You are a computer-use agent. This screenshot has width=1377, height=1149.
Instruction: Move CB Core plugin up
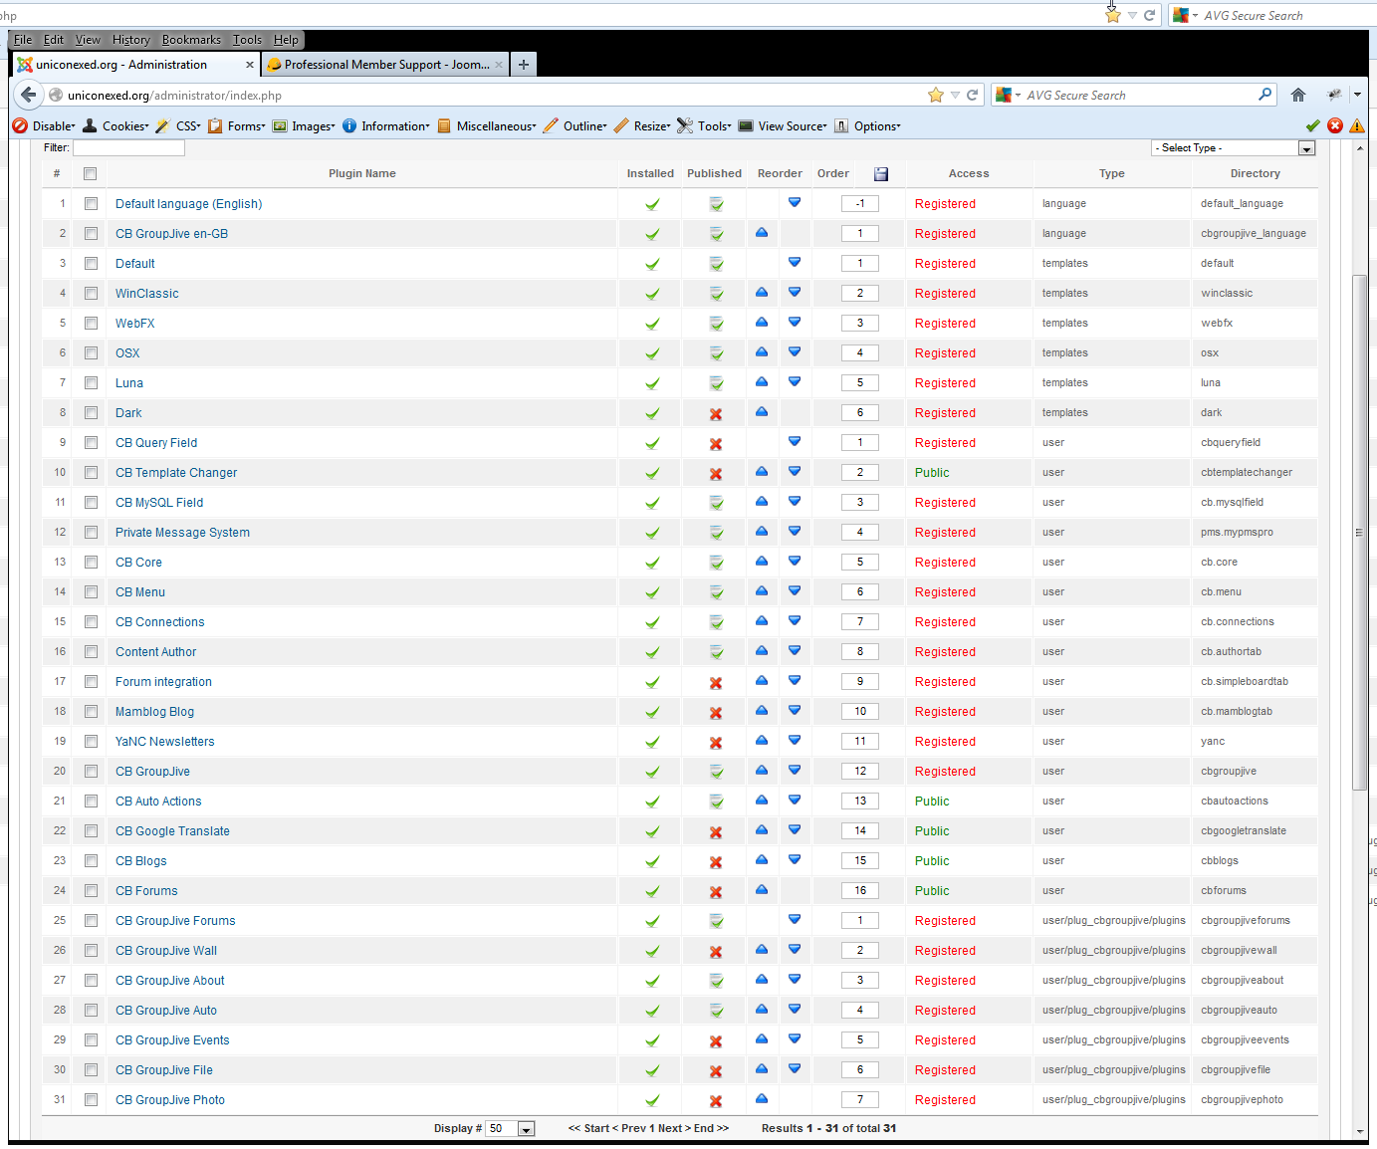point(762,561)
